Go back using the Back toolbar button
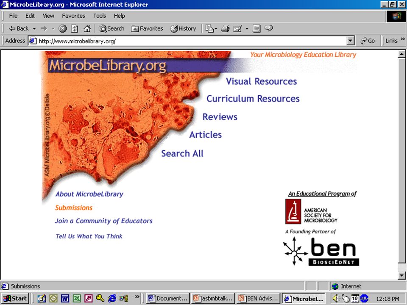The height and width of the screenshot is (305, 407). [x=18, y=28]
